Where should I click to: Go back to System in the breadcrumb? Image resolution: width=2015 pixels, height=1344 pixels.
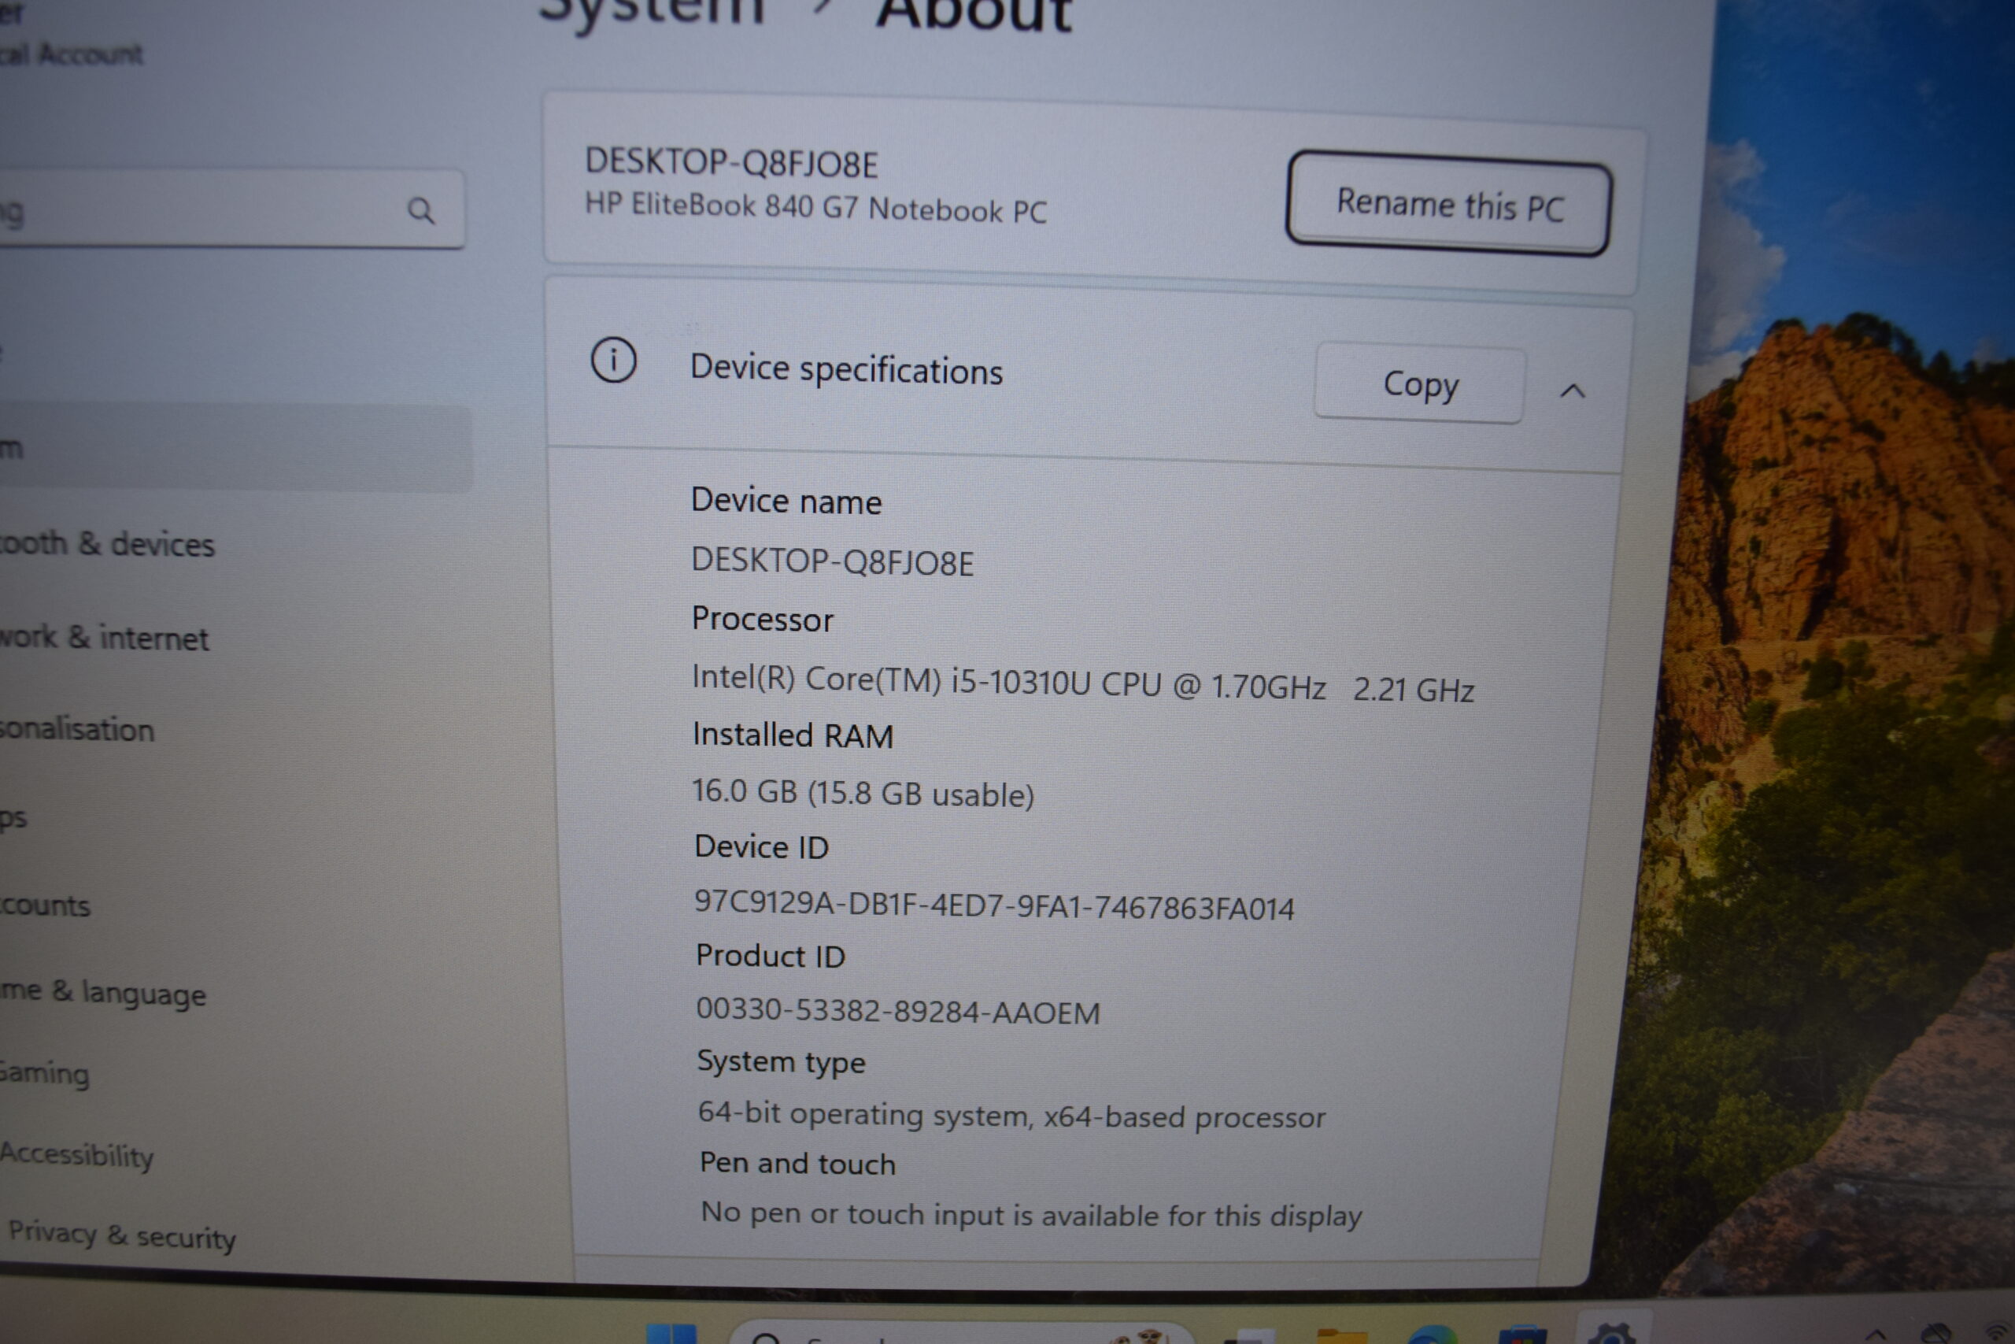click(651, 13)
